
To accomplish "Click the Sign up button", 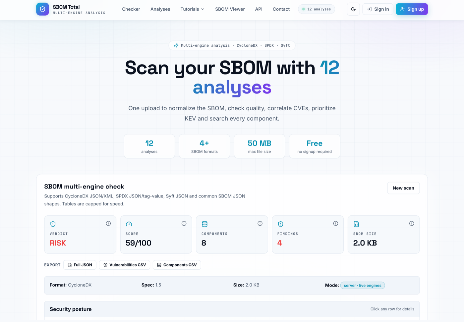I will [412, 9].
